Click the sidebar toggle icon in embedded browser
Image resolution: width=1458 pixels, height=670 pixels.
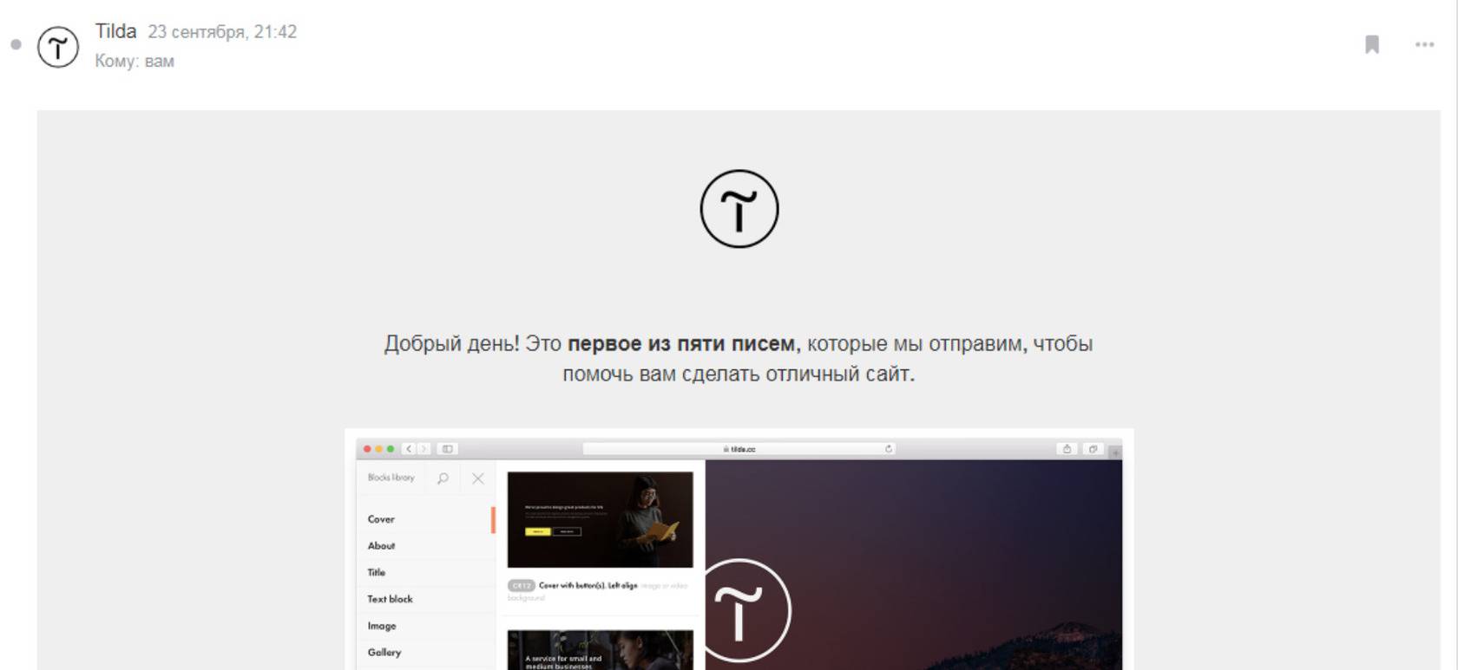pyautogui.click(x=448, y=449)
